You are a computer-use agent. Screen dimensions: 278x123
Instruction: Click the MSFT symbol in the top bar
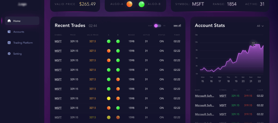pos(198,4)
